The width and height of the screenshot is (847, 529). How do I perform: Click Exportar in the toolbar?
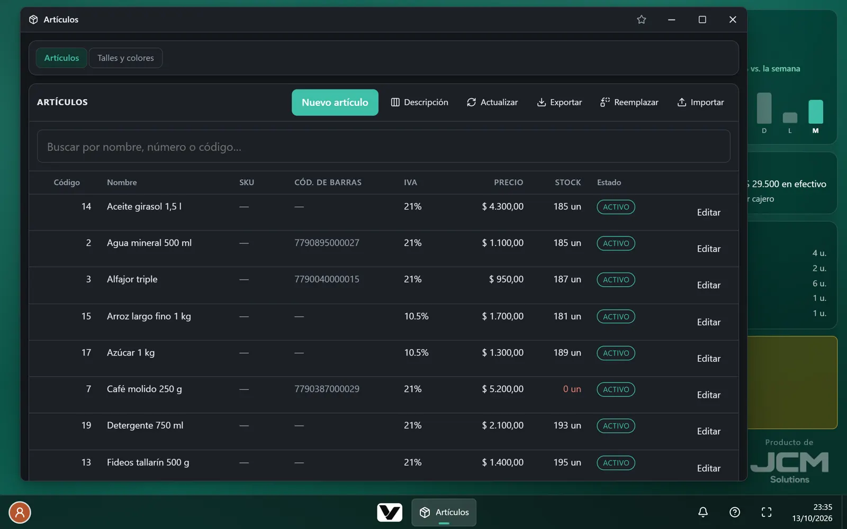point(560,103)
